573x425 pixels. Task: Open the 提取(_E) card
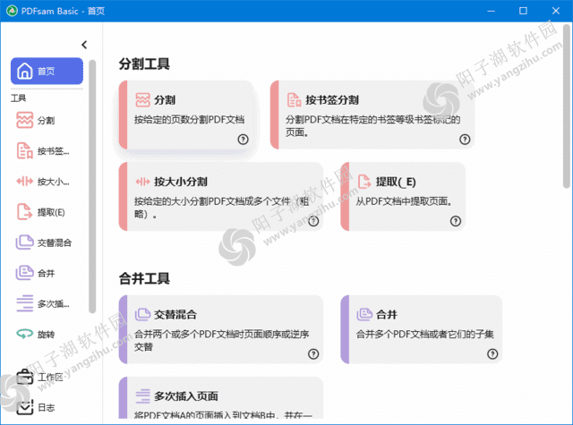coord(403,197)
